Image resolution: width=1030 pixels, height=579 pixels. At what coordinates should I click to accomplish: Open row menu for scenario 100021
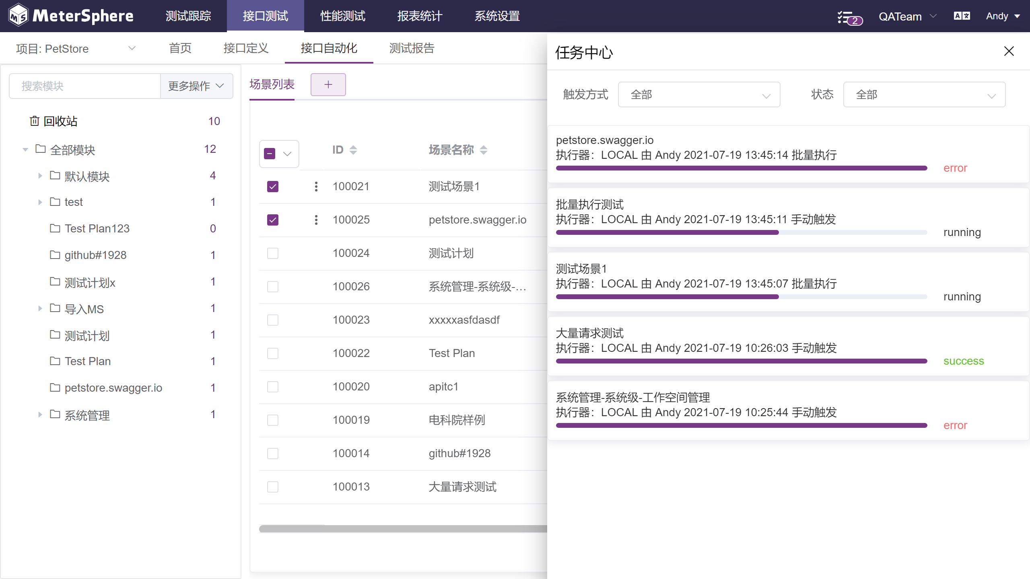tap(316, 187)
